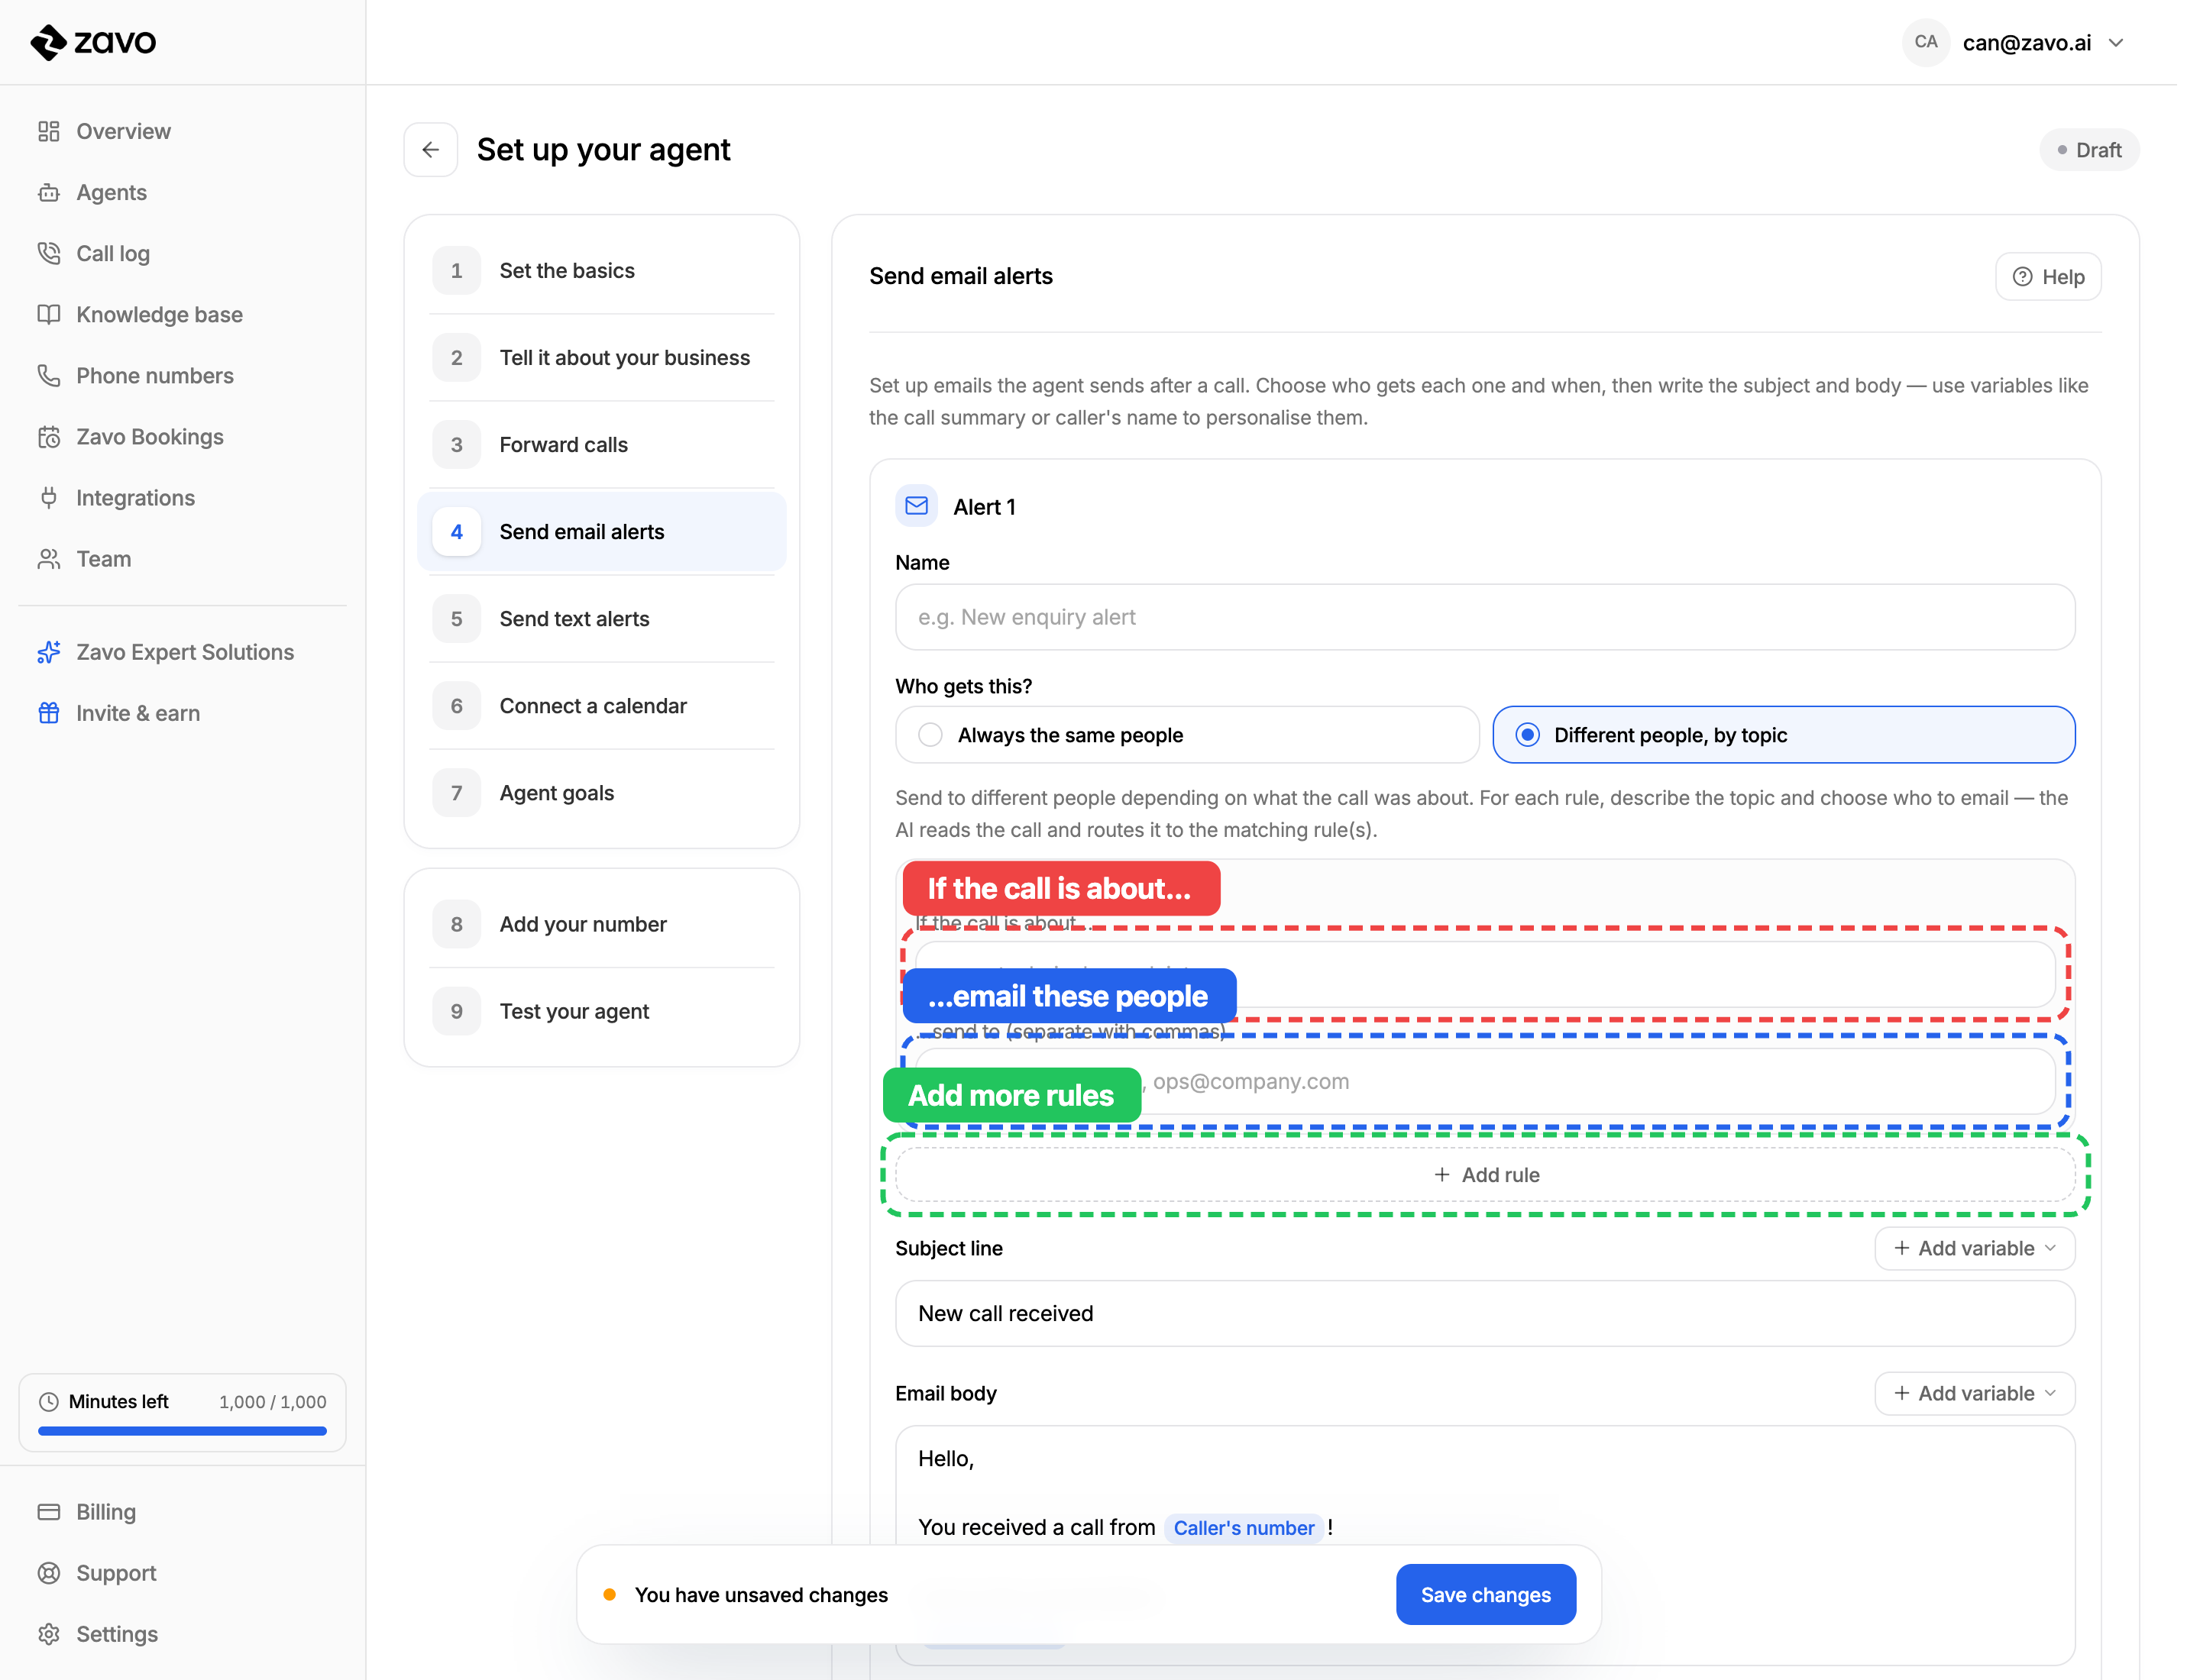Open the Overview grid icon
Image resolution: width=2200 pixels, height=1680 pixels.
pos(48,131)
